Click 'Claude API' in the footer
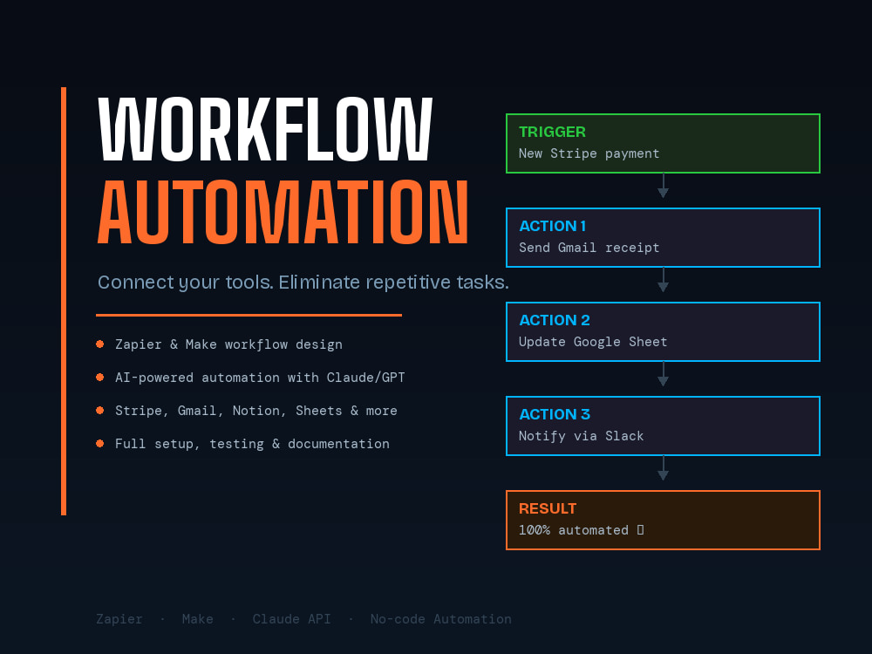The width and height of the screenshot is (872, 654). (x=291, y=619)
